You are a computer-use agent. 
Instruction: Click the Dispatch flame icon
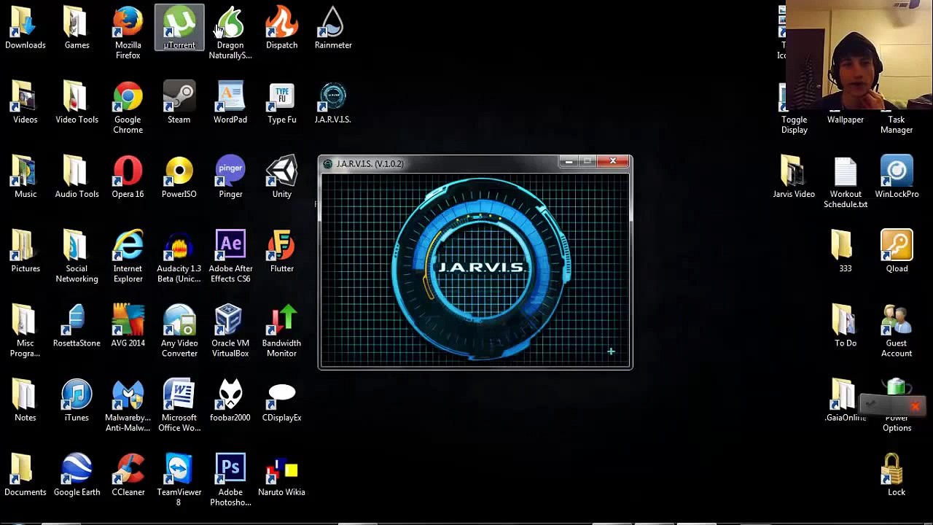coord(281,28)
